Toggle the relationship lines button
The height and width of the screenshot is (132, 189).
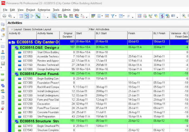point(38,16)
